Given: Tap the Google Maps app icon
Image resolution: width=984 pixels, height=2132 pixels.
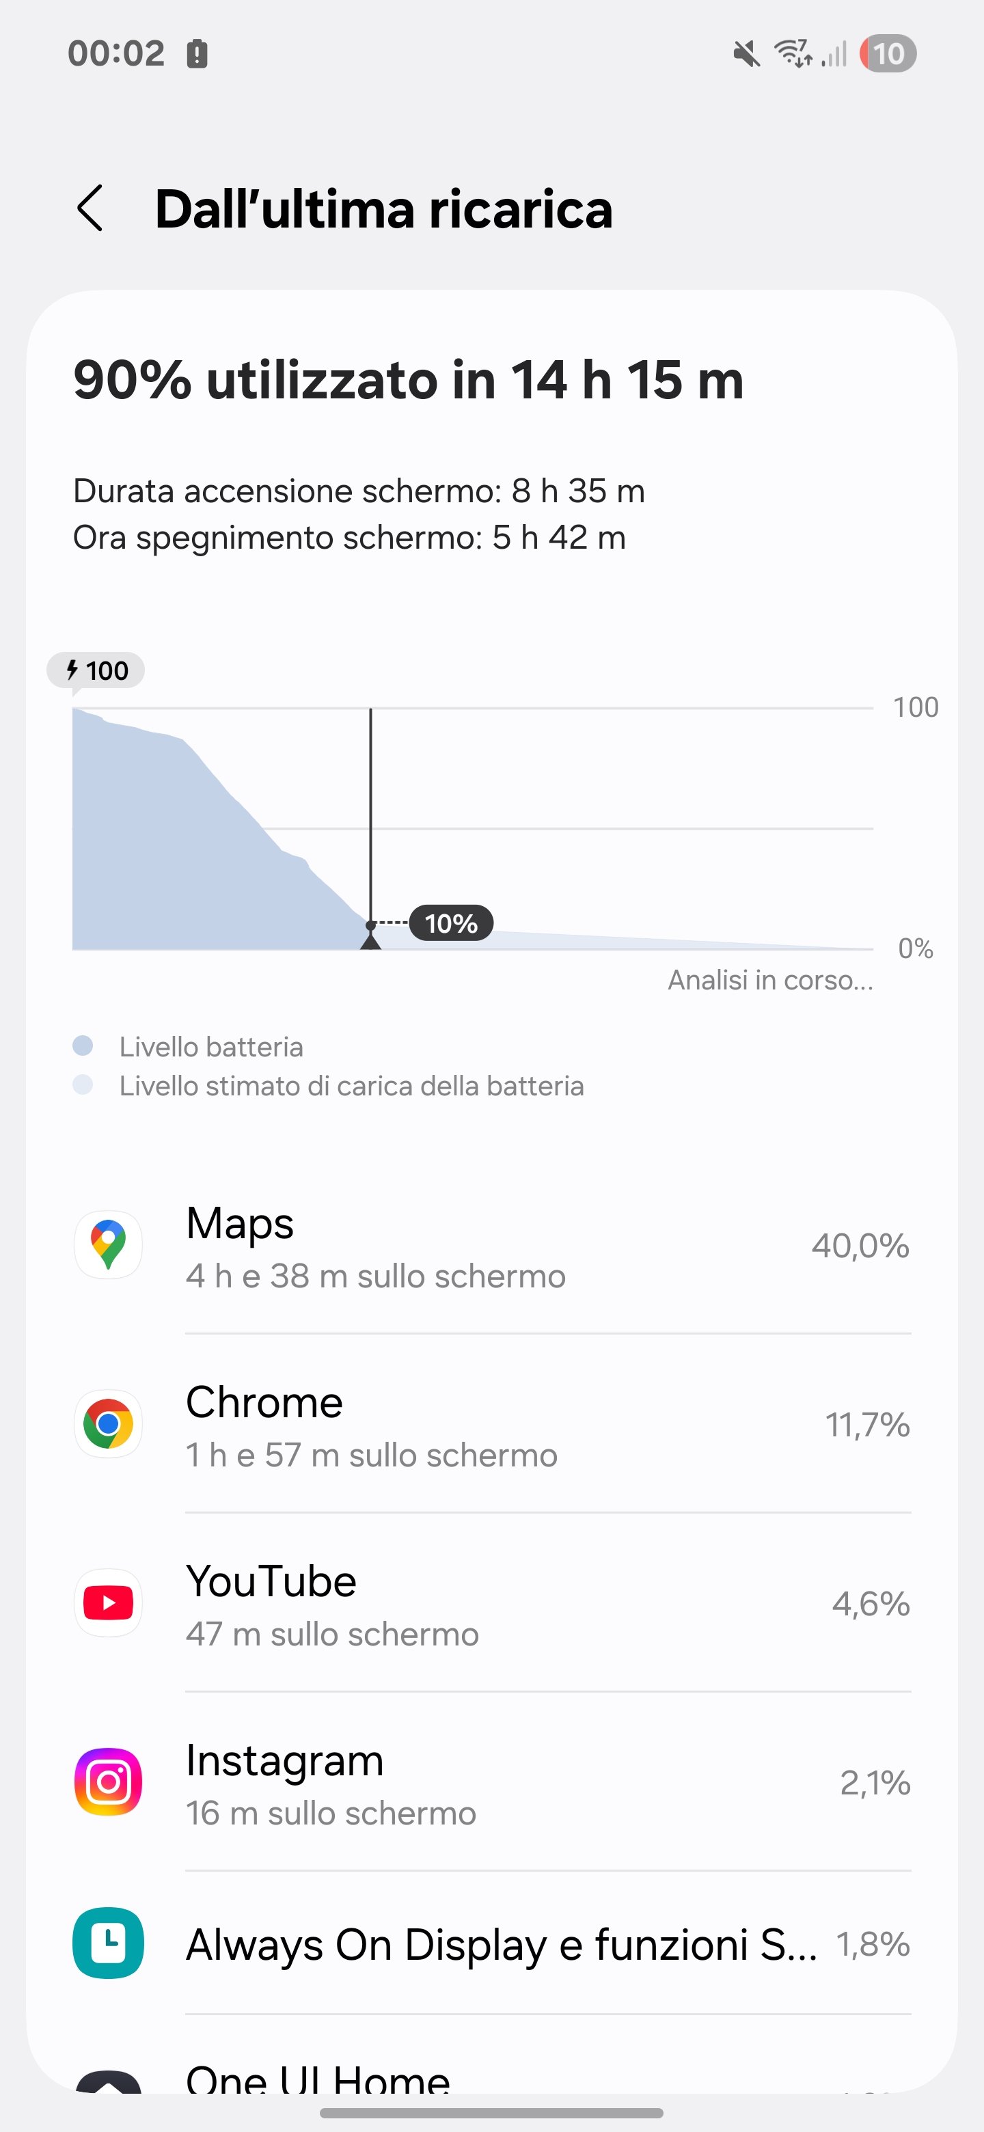Looking at the screenshot, I should (109, 1245).
